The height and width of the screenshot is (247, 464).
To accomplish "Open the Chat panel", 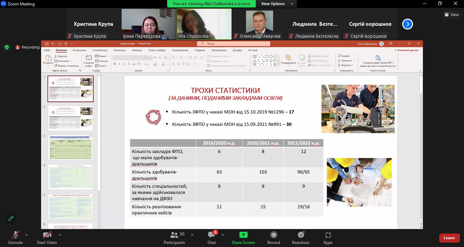I will pos(212,235).
